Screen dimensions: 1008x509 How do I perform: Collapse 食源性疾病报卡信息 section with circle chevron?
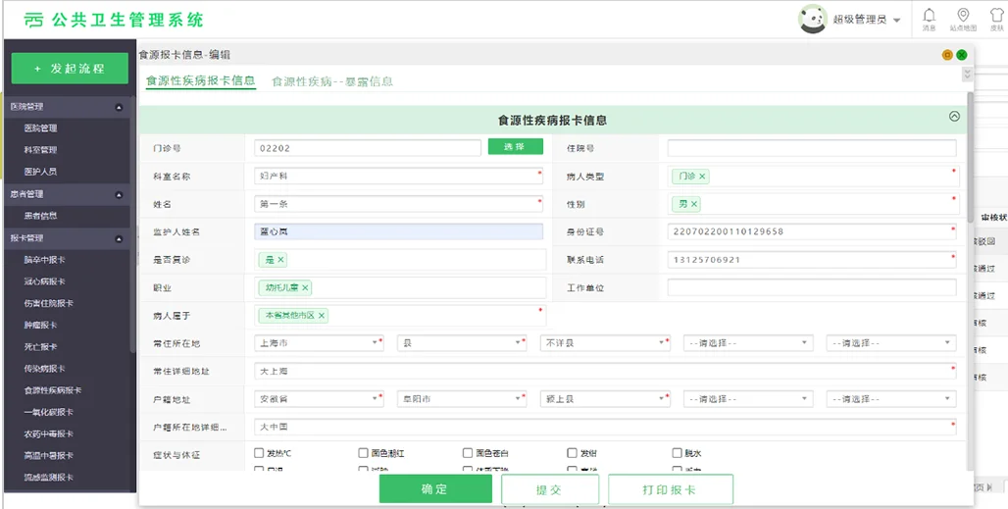pos(955,117)
